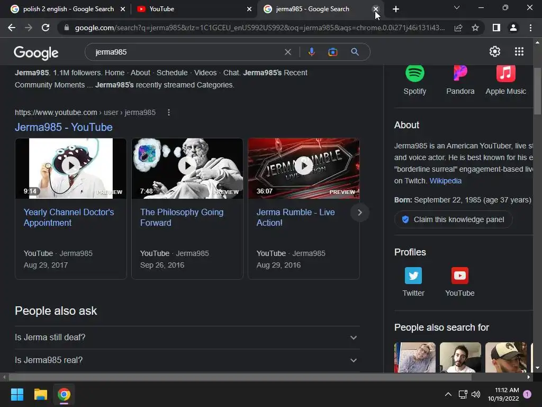Reload the current page

(46, 28)
